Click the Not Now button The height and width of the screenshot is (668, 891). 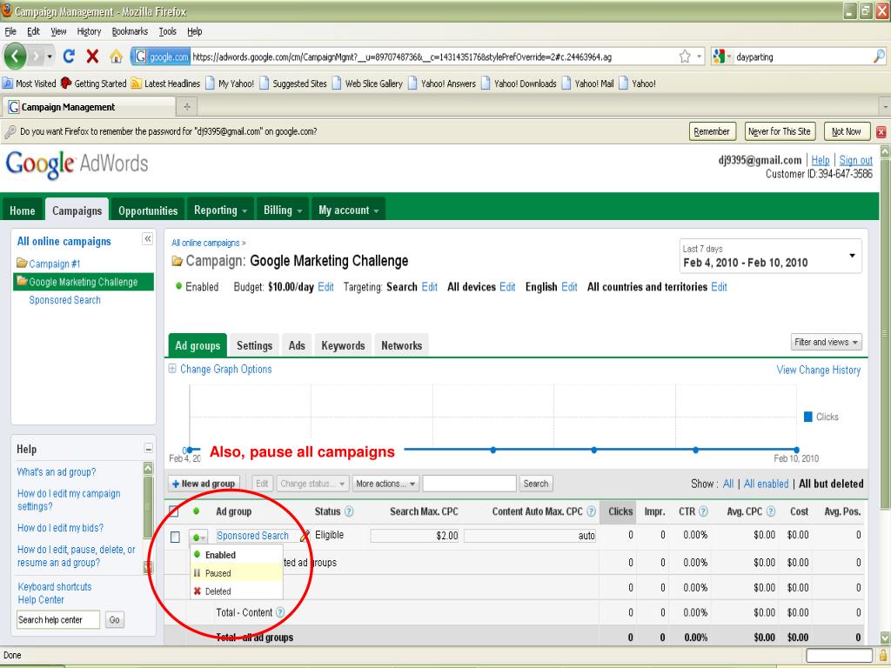pos(846,132)
